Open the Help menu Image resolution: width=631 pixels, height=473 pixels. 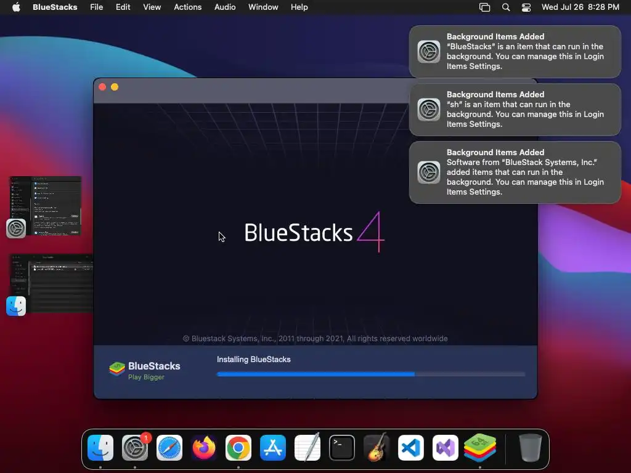(x=299, y=7)
